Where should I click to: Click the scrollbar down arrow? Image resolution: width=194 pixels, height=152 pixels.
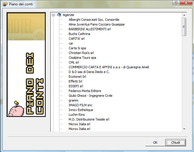click(x=184, y=129)
